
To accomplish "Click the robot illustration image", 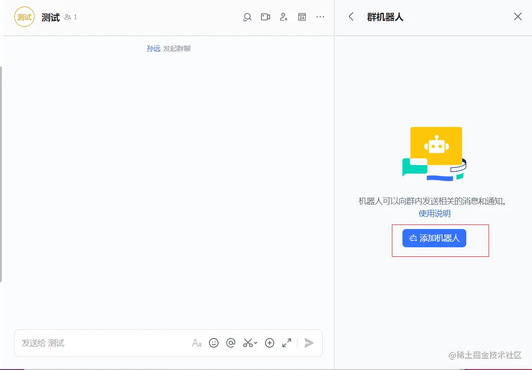I will [x=434, y=154].
